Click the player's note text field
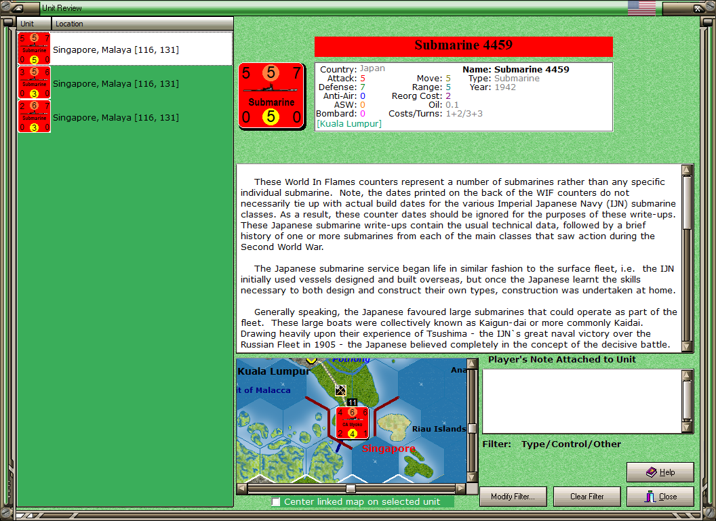The width and height of the screenshot is (716, 521). tap(582, 401)
